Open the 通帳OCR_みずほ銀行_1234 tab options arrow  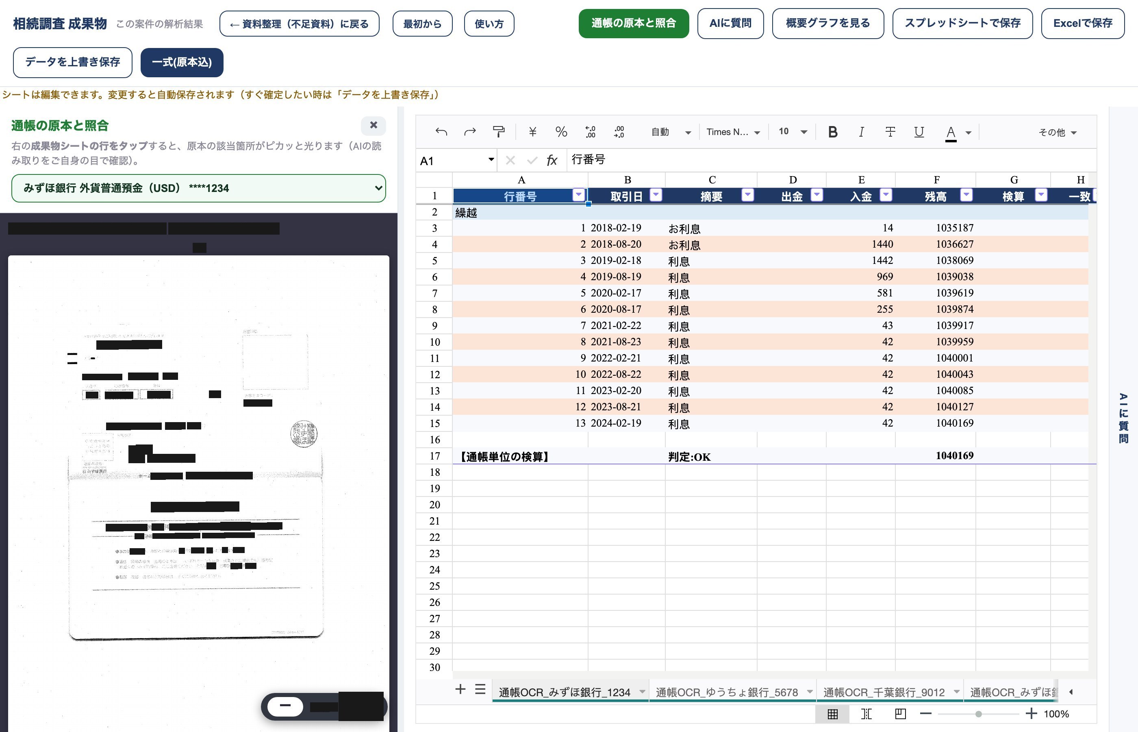pos(642,692)
